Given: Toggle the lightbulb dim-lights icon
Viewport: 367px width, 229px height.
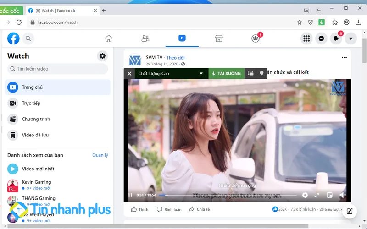Looking at the screenshot, I should pos(261,73).
